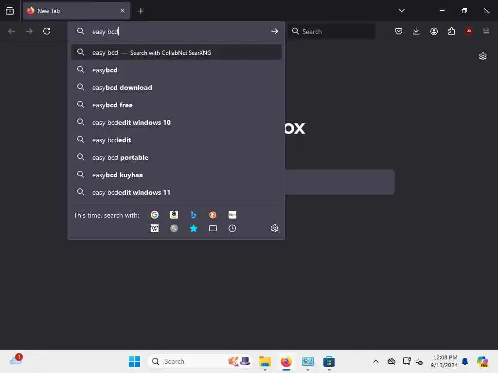498x373 pixels.
Task: Search with the eBay engine icon
Action: (x=232, y=215)
